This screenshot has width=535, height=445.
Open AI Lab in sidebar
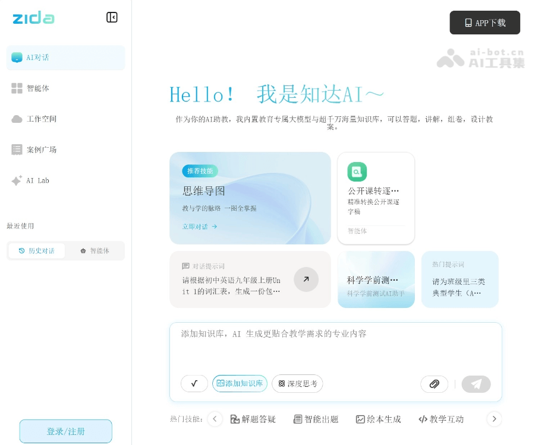click(65, 180)
